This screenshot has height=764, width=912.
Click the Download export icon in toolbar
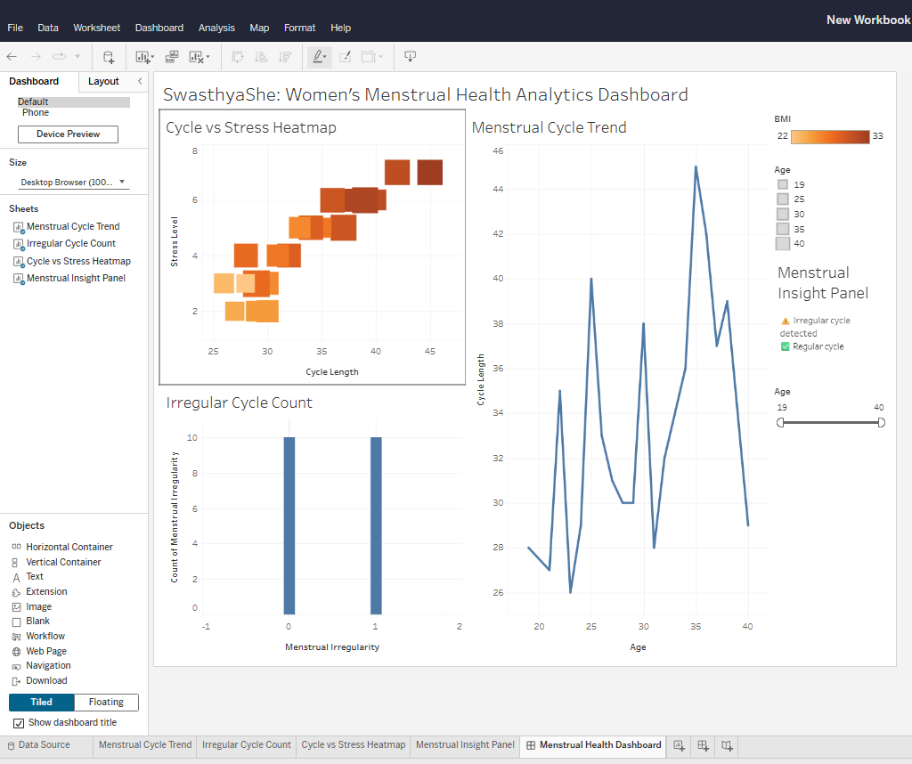(x=410, y=56)
